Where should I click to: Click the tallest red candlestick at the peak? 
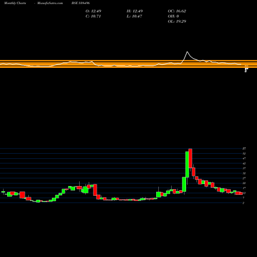coord(190,158)
